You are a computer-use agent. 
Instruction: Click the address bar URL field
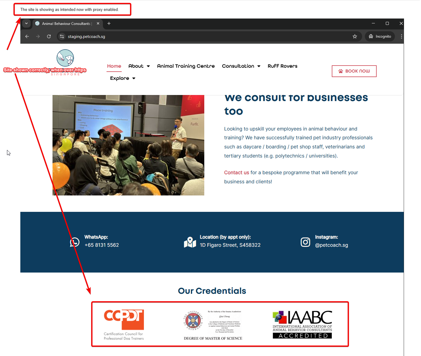click(x=209, y=36)
